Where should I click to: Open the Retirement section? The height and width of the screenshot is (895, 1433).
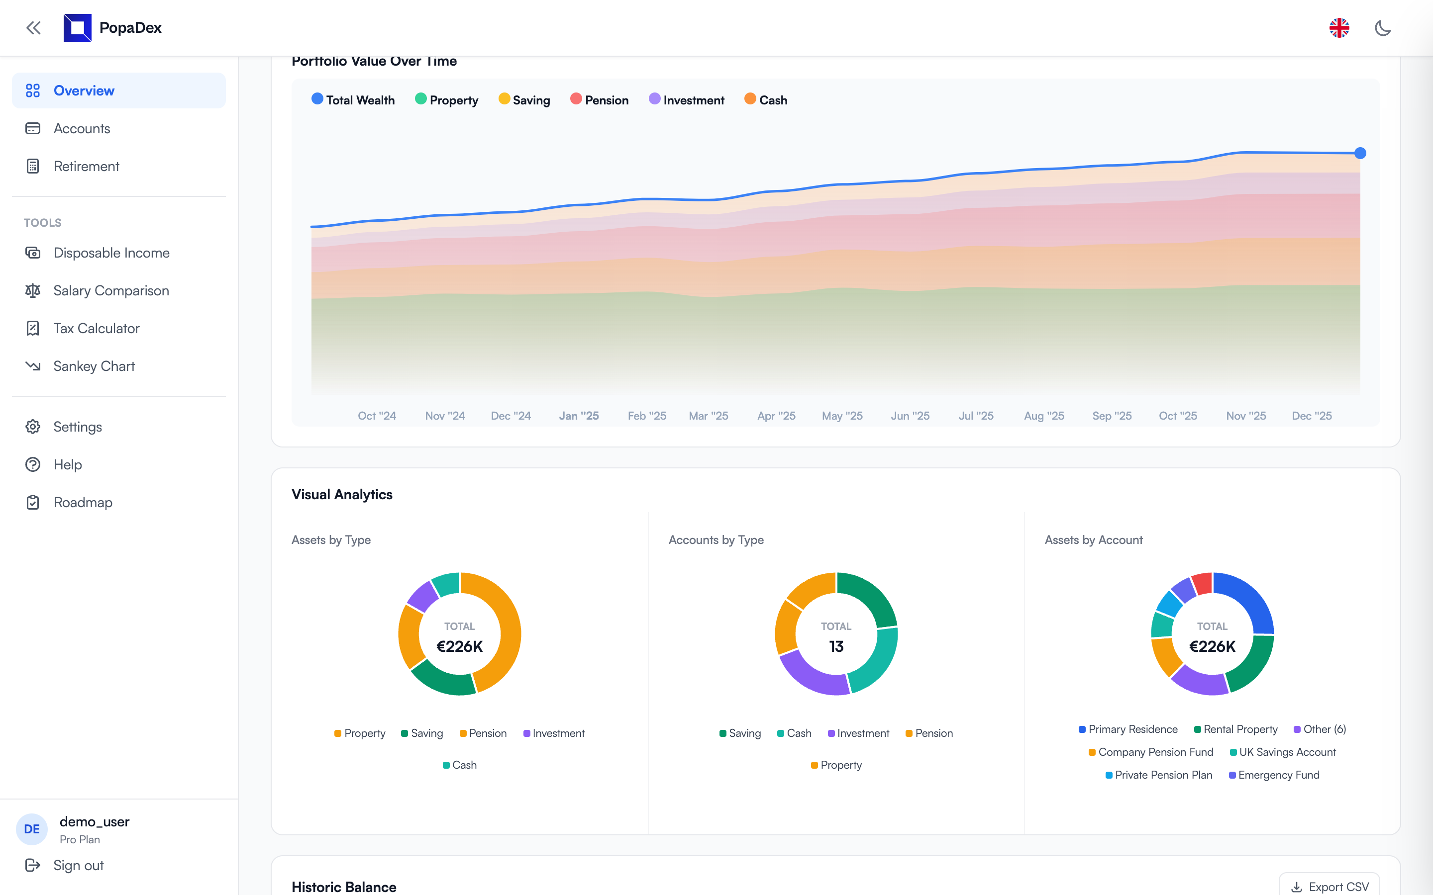[x=87, y=167]
